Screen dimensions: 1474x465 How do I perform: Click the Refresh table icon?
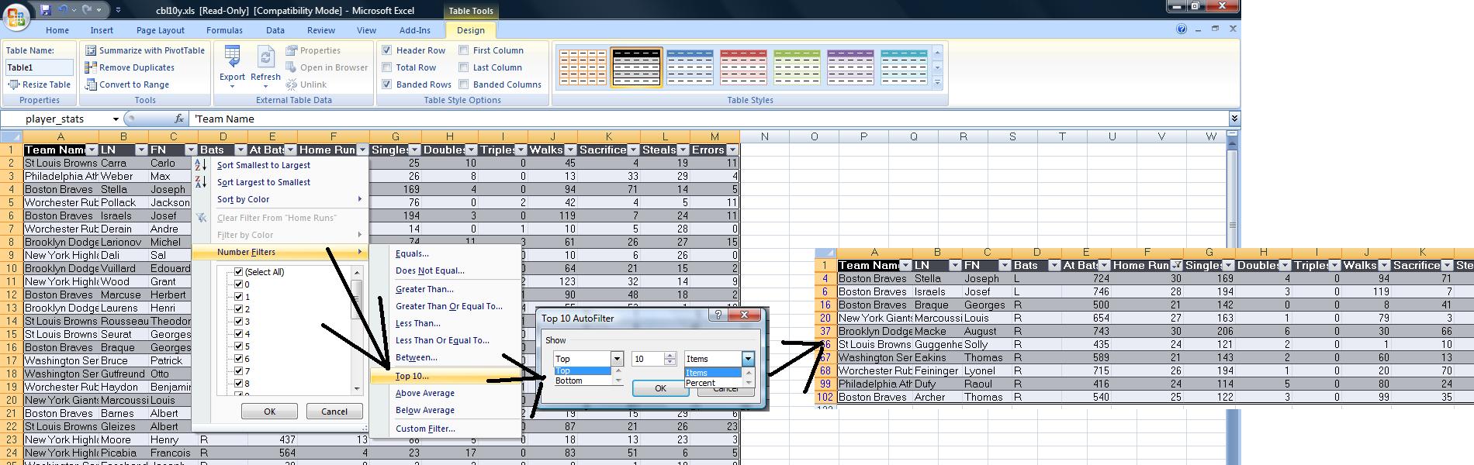point(265,57)
